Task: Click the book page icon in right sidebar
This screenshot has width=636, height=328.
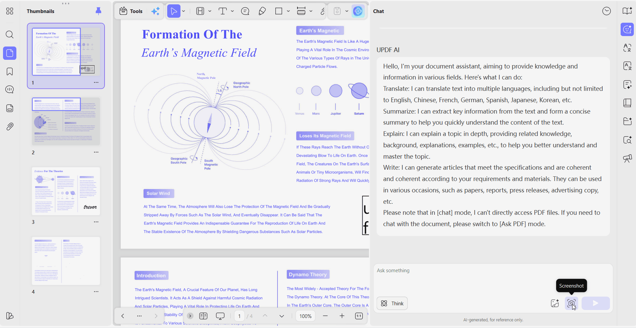Action: coord(627,103)
